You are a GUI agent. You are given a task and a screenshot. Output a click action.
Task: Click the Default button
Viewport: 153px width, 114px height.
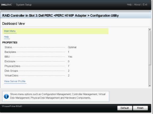click(x=125, y=108)
